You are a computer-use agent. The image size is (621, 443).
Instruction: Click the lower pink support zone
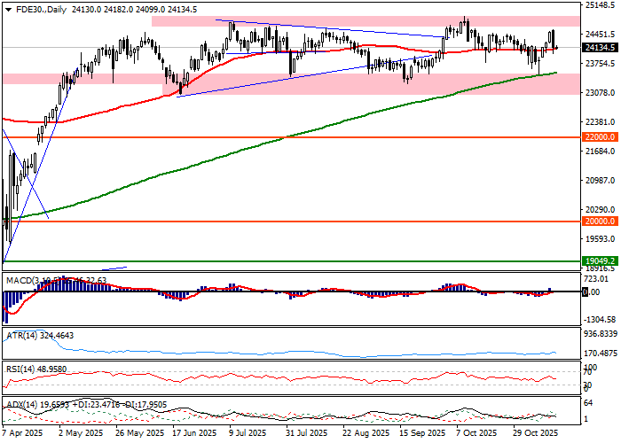tap(89, 79)
